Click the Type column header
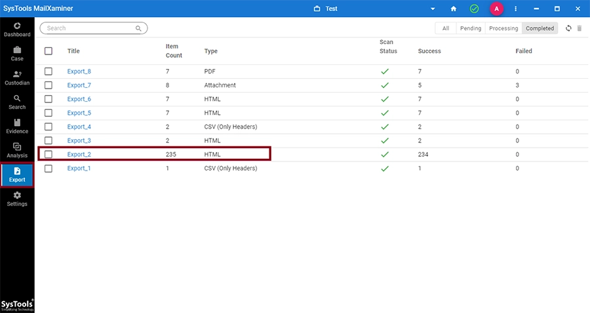 [210, 51]
